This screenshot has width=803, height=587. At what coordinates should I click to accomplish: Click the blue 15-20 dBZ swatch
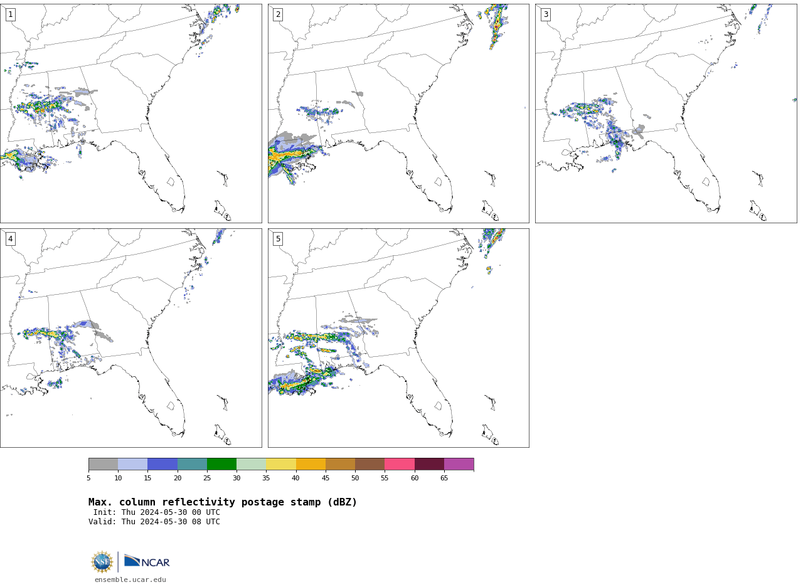pyautogui.click(x=162, y=464)
